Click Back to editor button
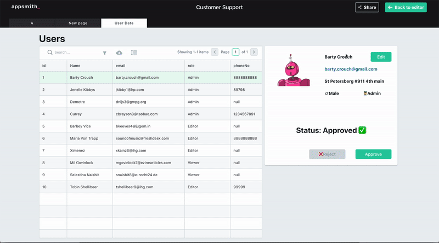Viewport: 439px width, 243px height. [x=406, y=7]
